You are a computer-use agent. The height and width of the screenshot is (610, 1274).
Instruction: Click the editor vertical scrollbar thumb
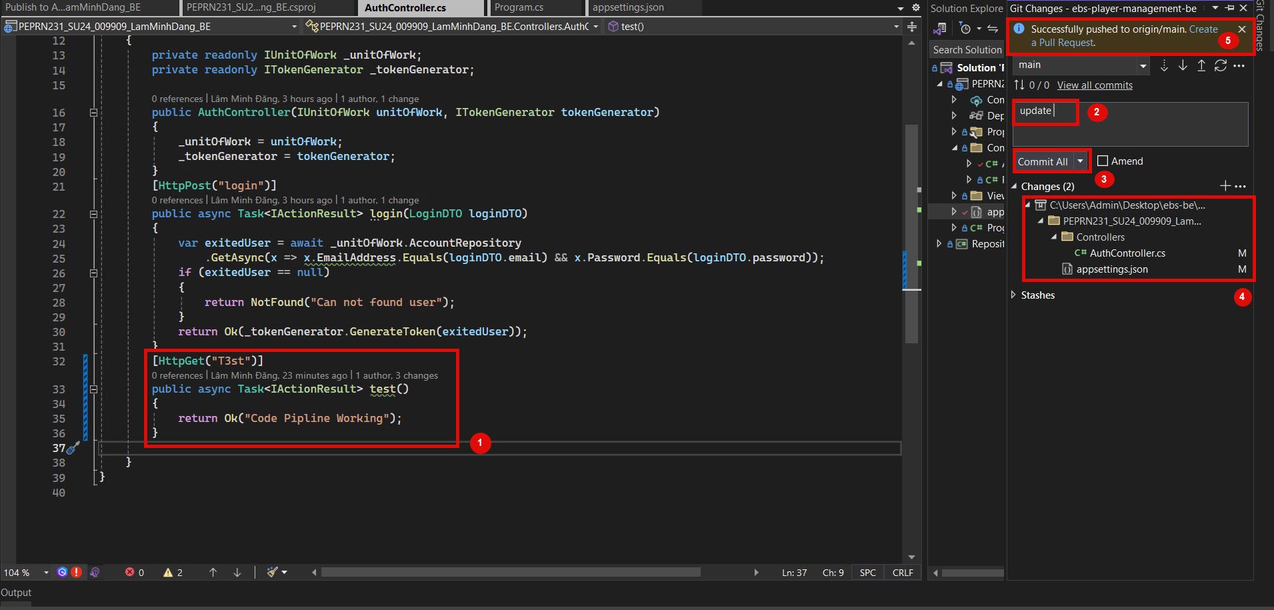click(911, 233)
